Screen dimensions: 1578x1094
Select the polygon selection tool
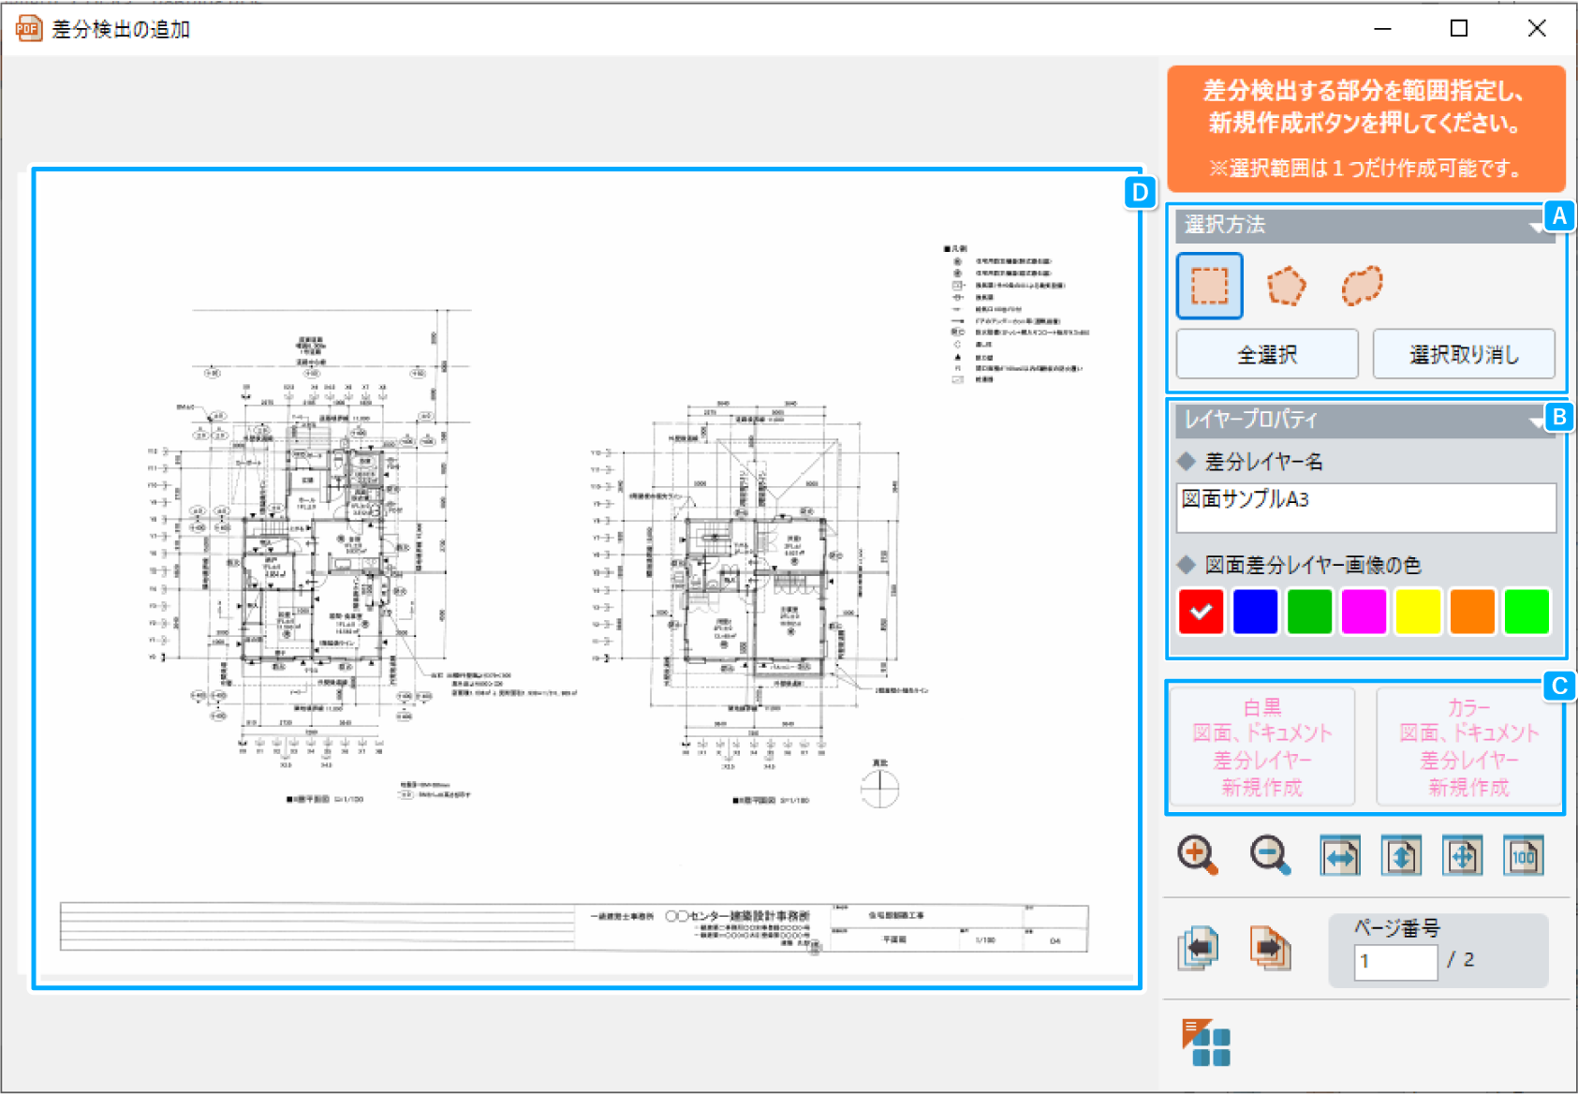1286,286
